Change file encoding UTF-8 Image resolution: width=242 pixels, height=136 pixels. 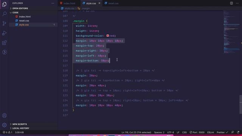(171, 132)
